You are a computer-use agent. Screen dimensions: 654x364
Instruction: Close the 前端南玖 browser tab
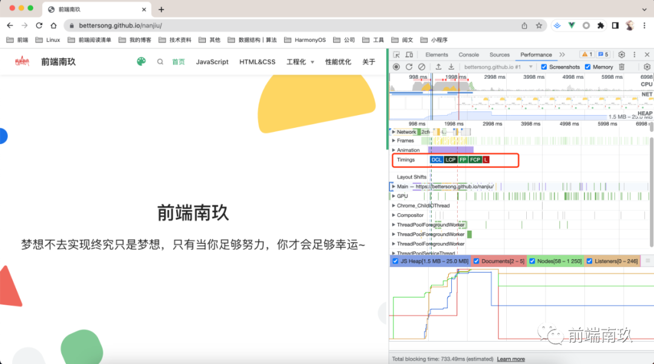tap(144, 9)
